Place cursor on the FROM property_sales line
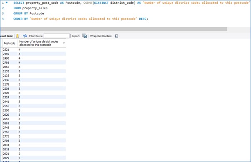 pyautogui.click(x=30, y=8)
